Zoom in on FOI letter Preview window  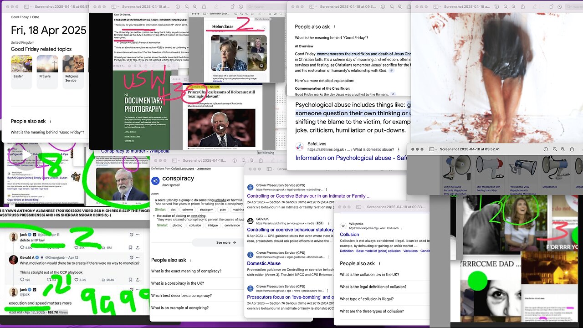point(195,7)
